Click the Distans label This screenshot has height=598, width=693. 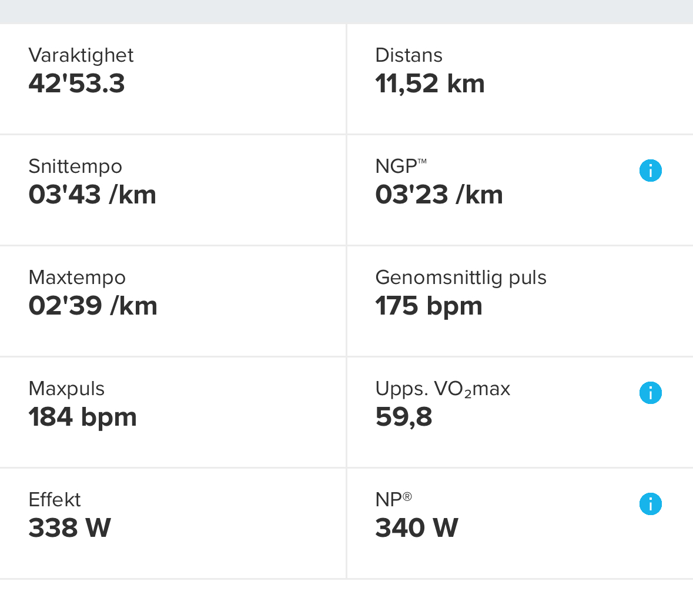pyautogui.click(x=409, y=56)
